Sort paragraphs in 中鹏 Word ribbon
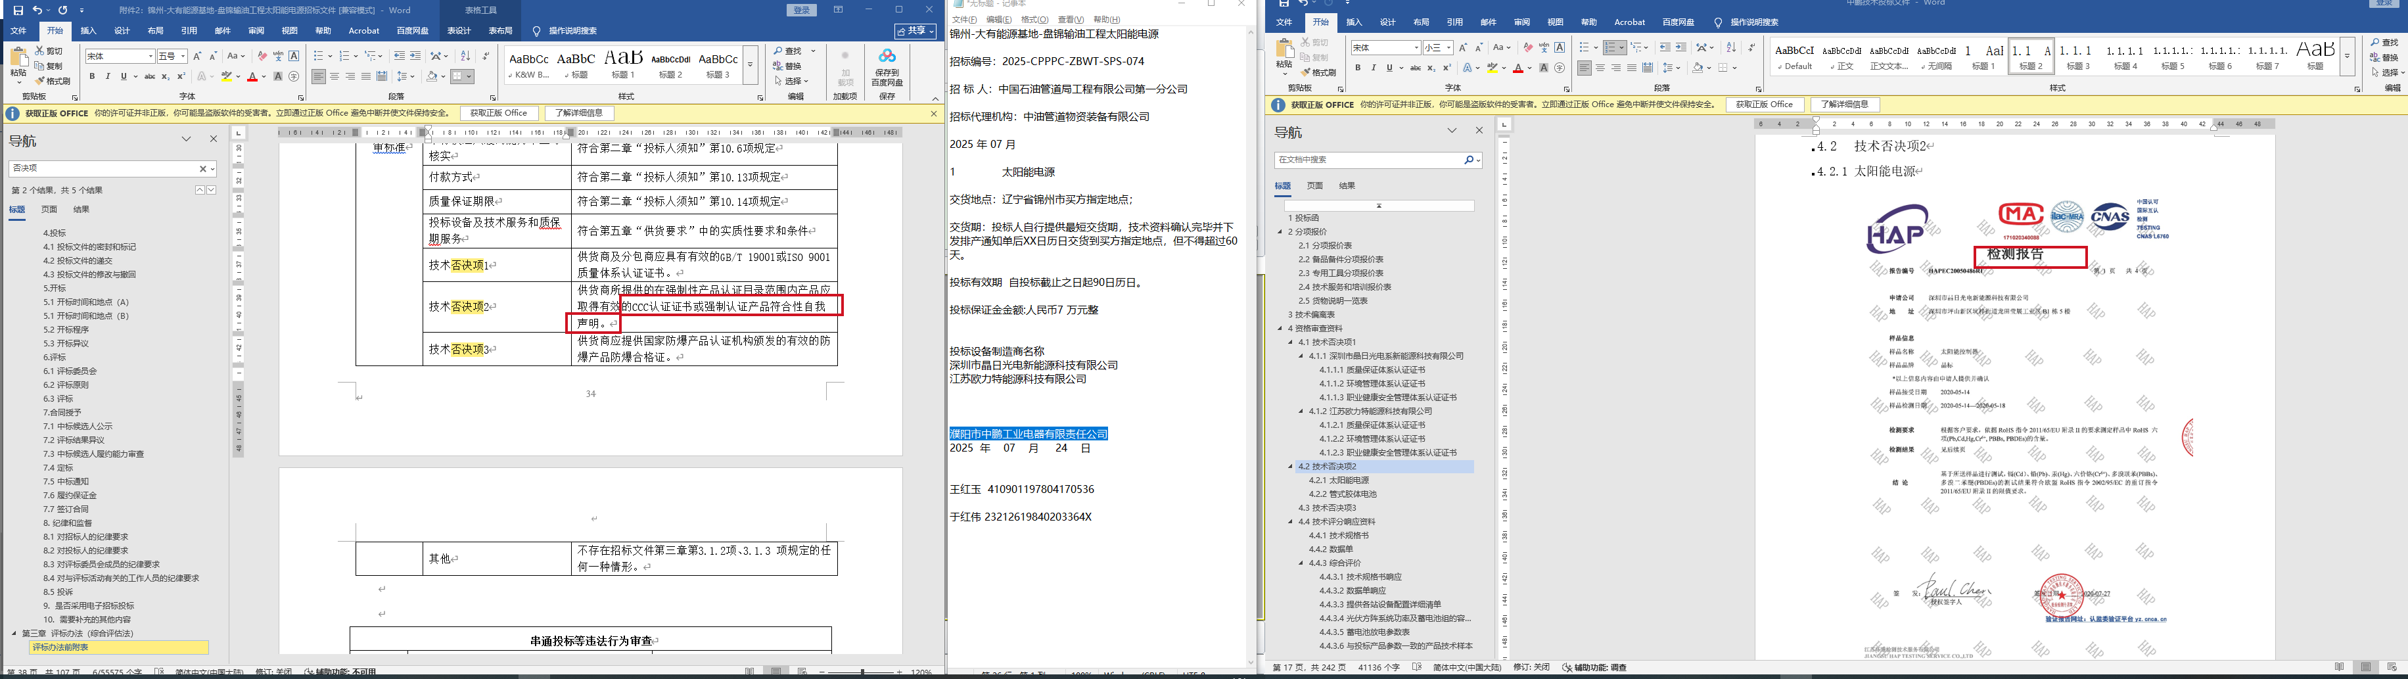The image size is (2408, 679). pos(1730,48)
